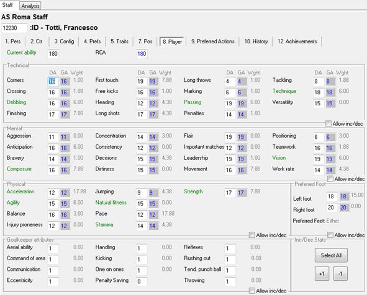Image resolution: width=367 pixels, height=295 pixels.
Task: Click the +1 increment button
Action: click(322, 273)
